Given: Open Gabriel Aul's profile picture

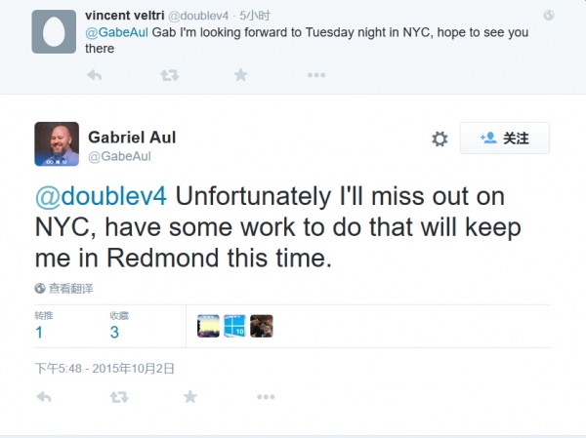Looking at the screenshot, I should [x=57, y=143].
